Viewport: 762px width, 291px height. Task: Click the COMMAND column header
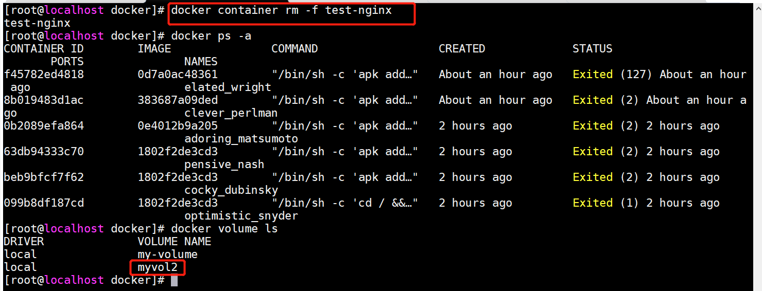point(295,49)
